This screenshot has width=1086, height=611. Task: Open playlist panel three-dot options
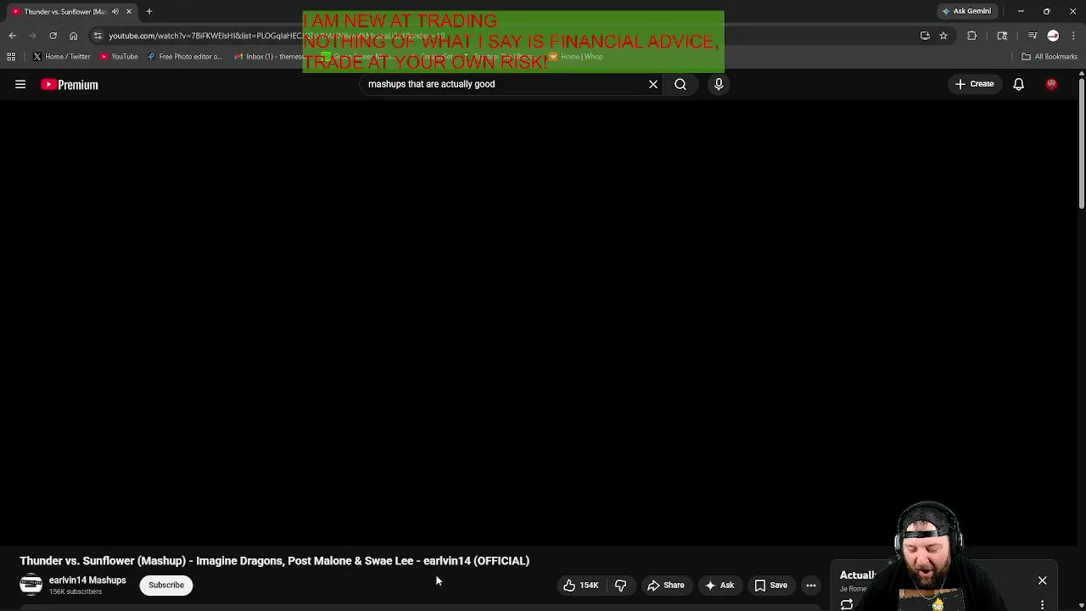point(1042,604)
